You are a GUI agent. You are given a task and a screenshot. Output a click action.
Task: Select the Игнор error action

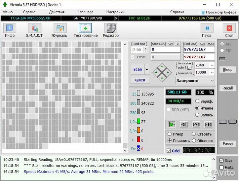tap(169, 134)
